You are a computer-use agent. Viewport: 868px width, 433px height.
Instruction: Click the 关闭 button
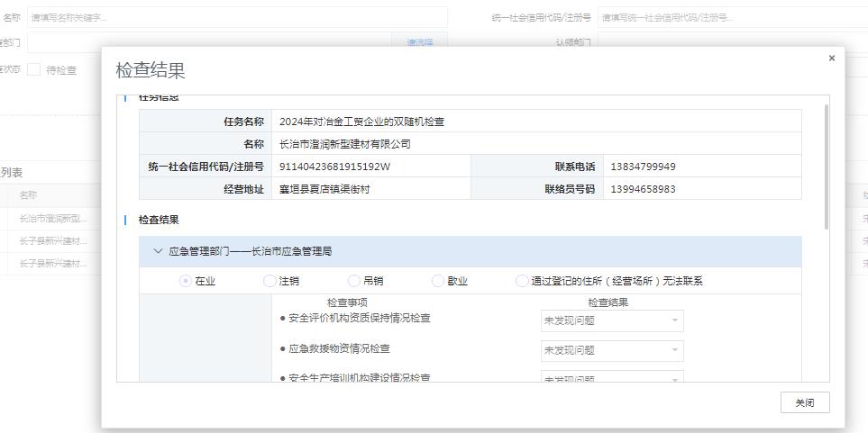805,402
